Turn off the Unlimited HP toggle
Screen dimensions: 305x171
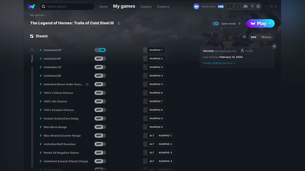pos(100,50)
